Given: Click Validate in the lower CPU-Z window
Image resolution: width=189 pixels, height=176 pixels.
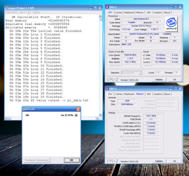Looking at the screenshot, I should [159, 161].
